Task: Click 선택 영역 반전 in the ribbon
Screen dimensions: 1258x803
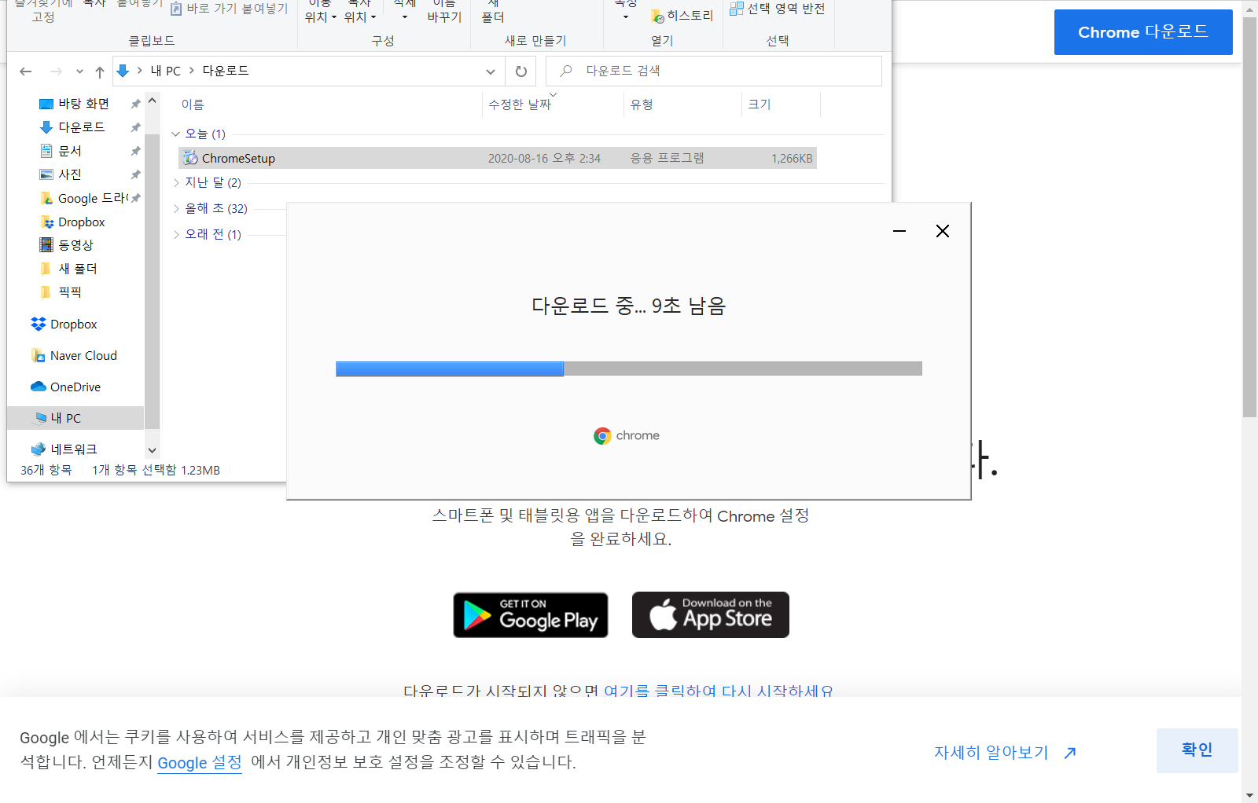Action: (x=778, y=9)
